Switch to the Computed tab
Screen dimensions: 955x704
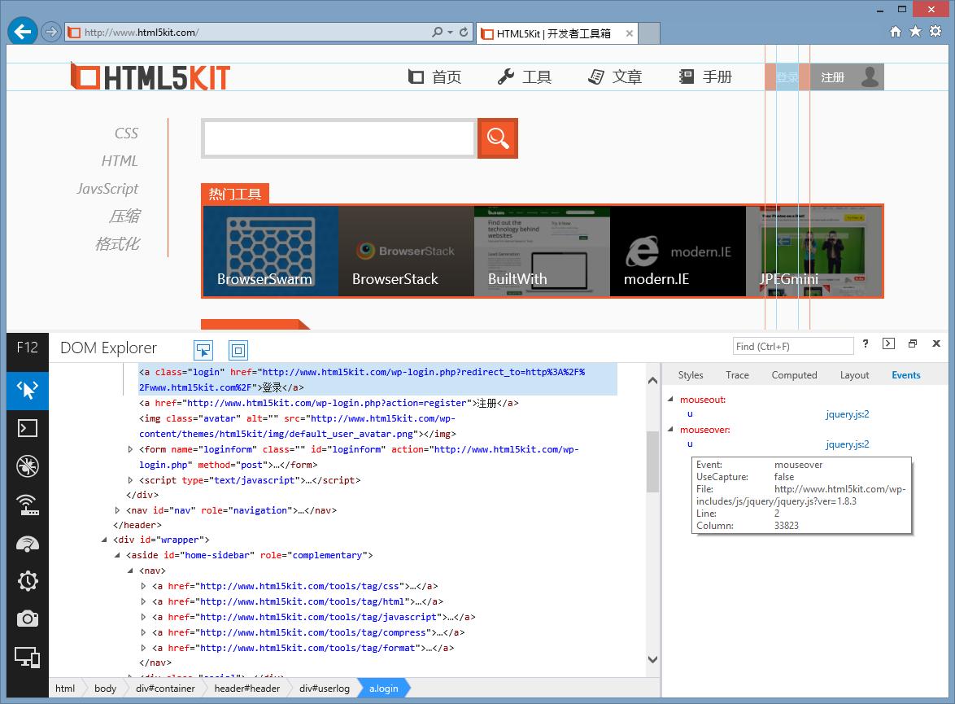(x=794, y=375)
